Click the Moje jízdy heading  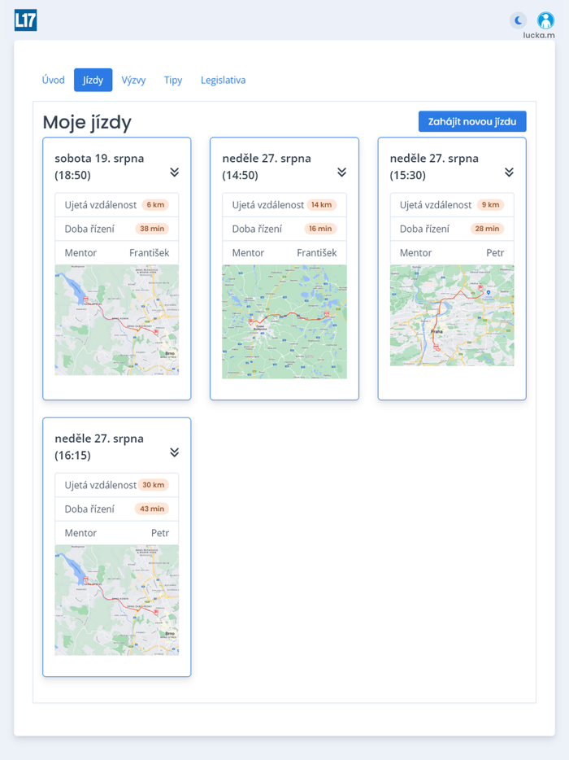87,122
